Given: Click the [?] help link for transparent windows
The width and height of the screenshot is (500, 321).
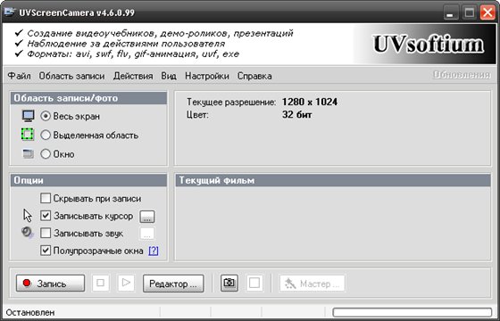Looking at the screenshot, I should (154, 251).
